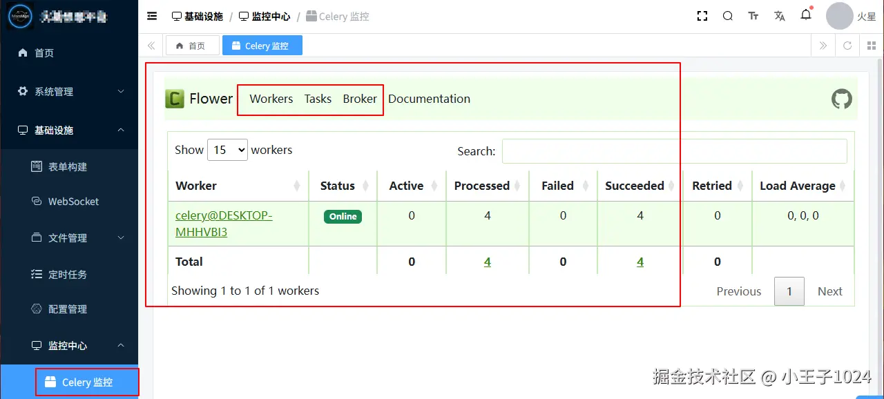The height and width of the screenshot is (399, 884).
Task: Sort by Succeeded column arrows
Action: click(672, 186)
